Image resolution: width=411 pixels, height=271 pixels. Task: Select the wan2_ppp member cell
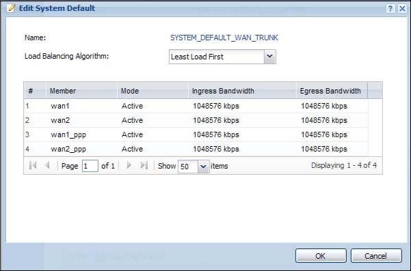tap(82, 149)
